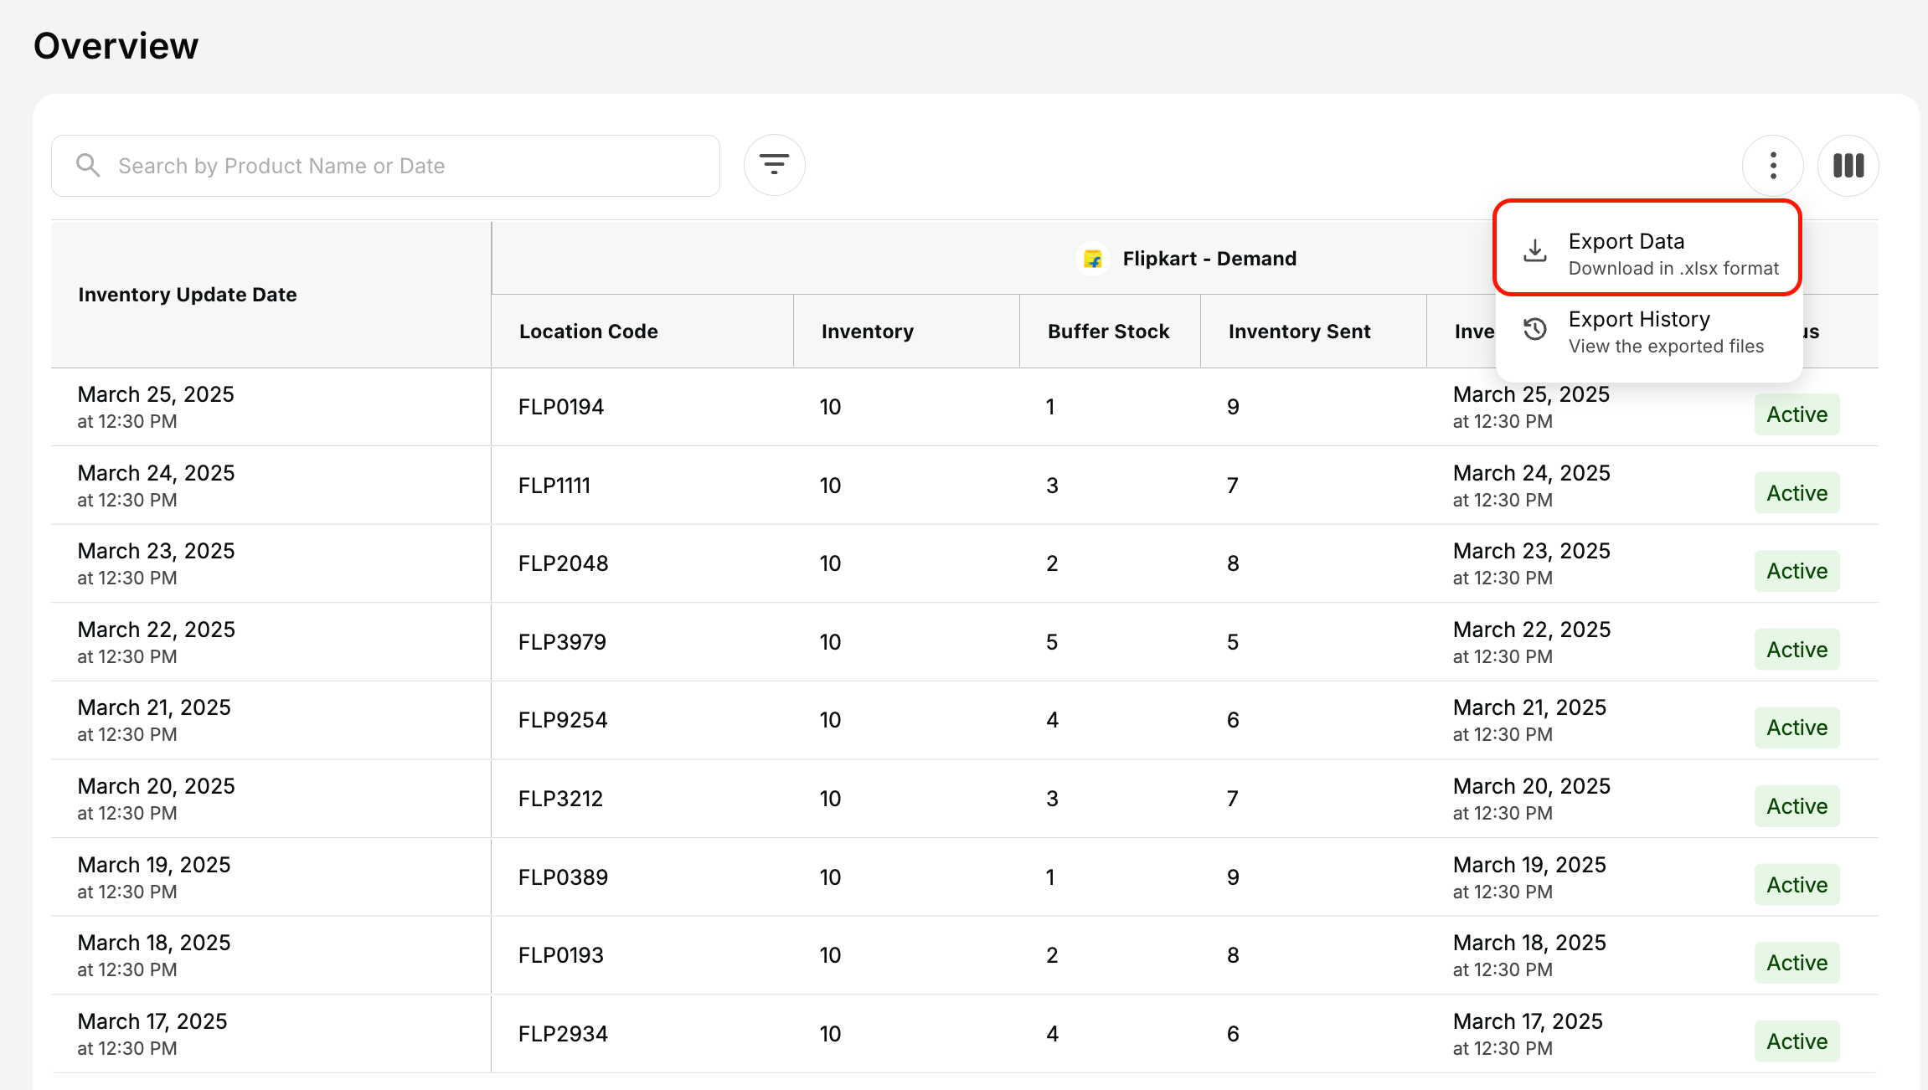Image resolution: width=1928 pixels, height=1090 pixels.
Task: Select location code FLP2048
Action: point(564,563)
